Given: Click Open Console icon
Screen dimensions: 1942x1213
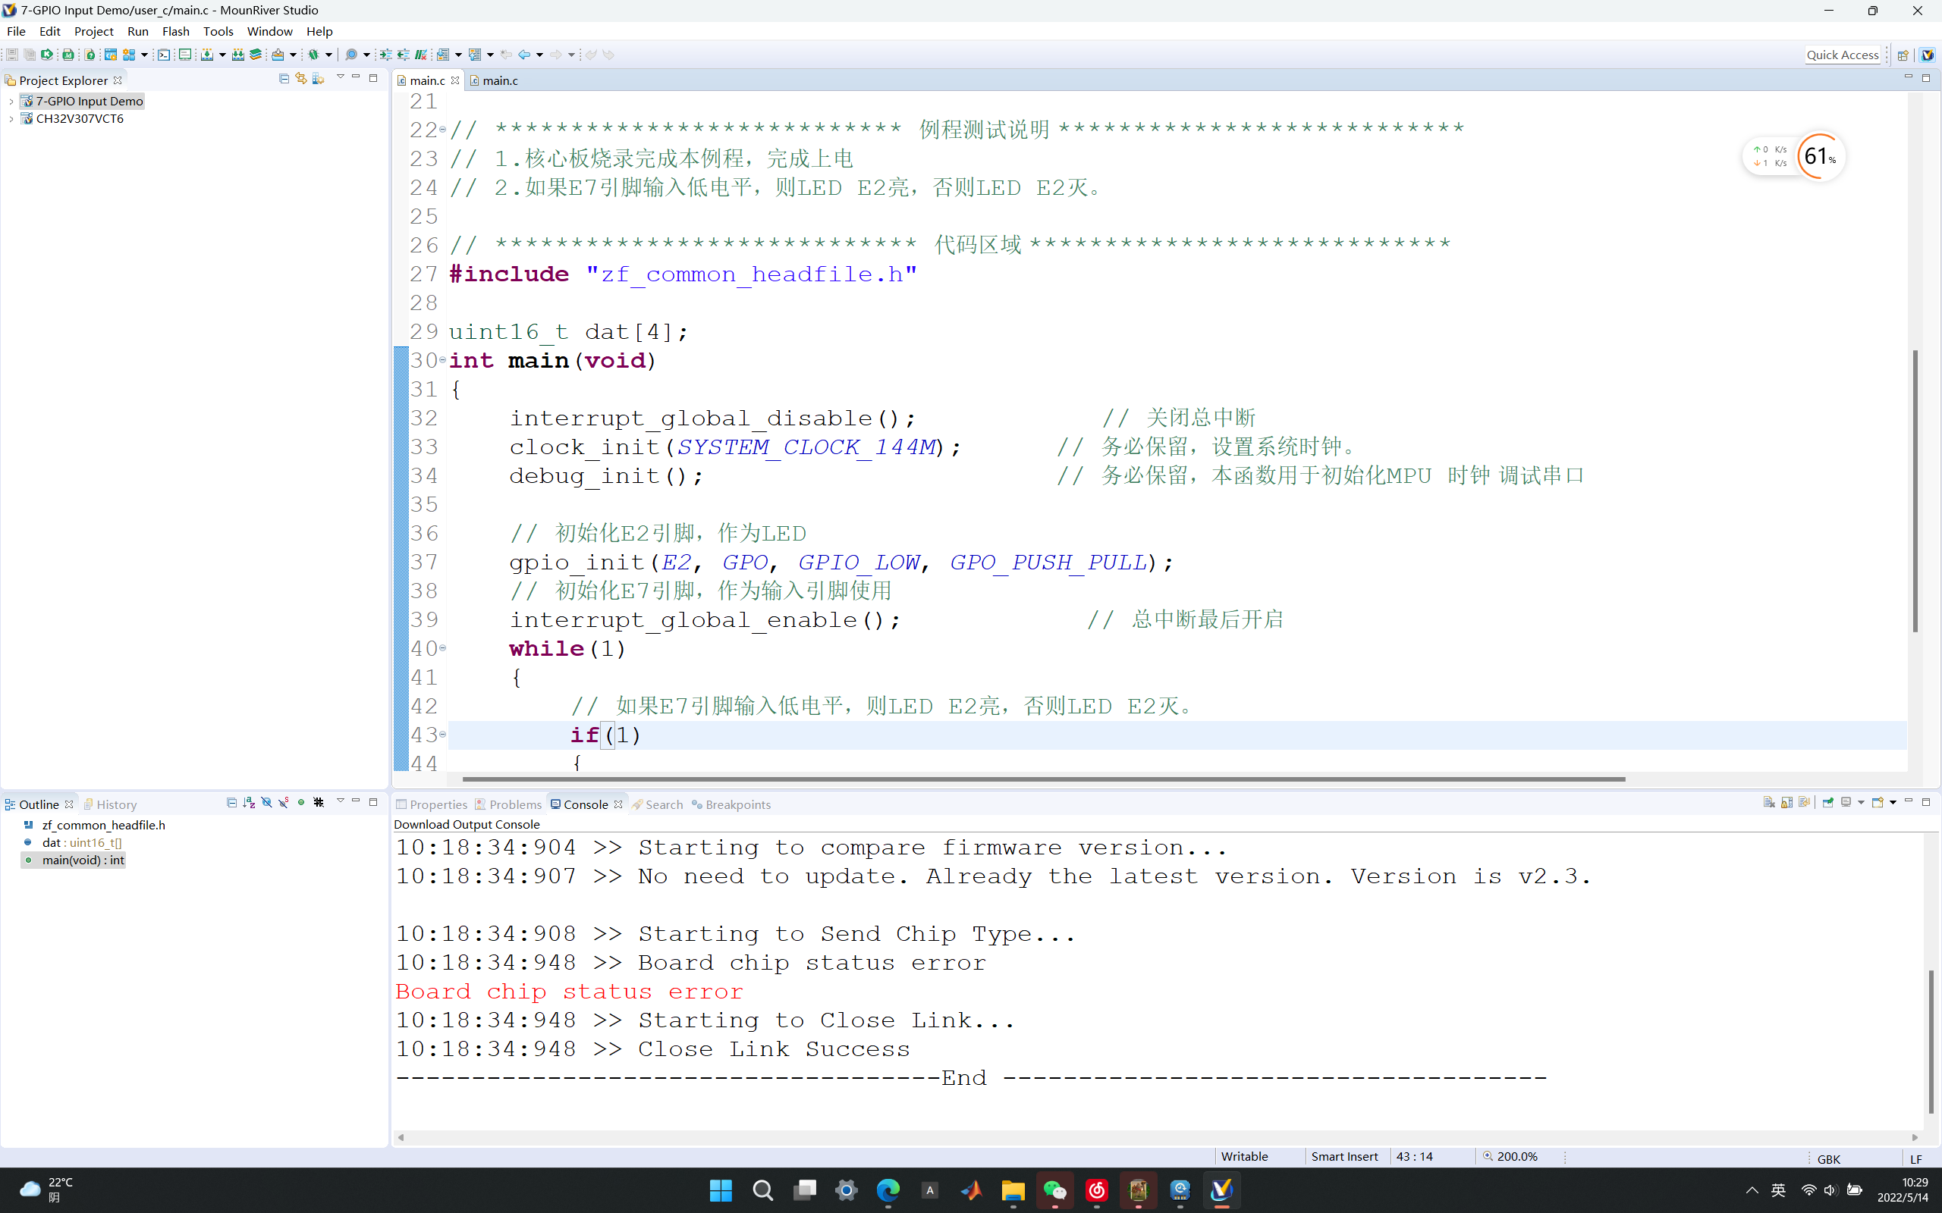Looking at the screenshot, I should pos(1878,802).
